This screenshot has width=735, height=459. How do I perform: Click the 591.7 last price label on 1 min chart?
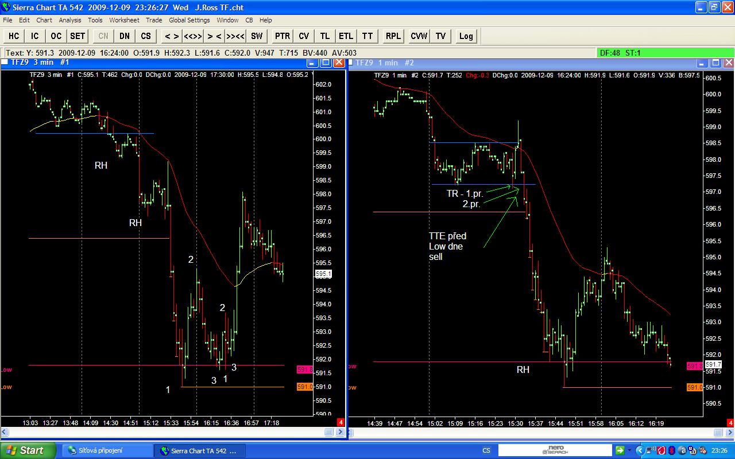tap(713, 365)
